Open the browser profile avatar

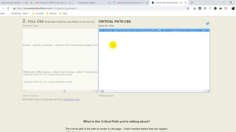(233, 8)
